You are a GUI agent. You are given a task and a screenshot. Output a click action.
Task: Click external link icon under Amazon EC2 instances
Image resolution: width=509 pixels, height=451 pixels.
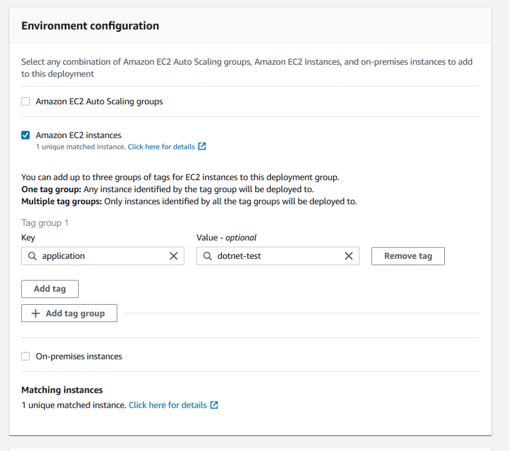(202, 147)
